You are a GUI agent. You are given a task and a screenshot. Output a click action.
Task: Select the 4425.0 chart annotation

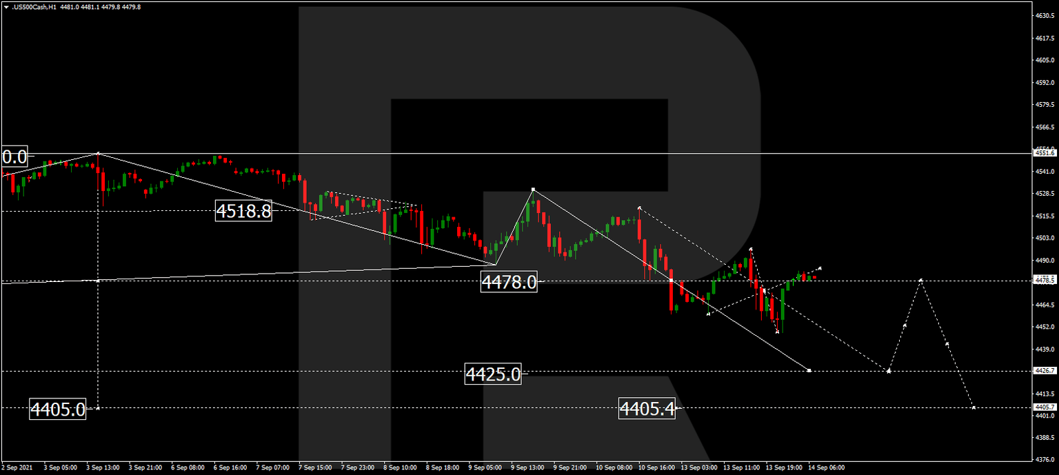[494, 374]
